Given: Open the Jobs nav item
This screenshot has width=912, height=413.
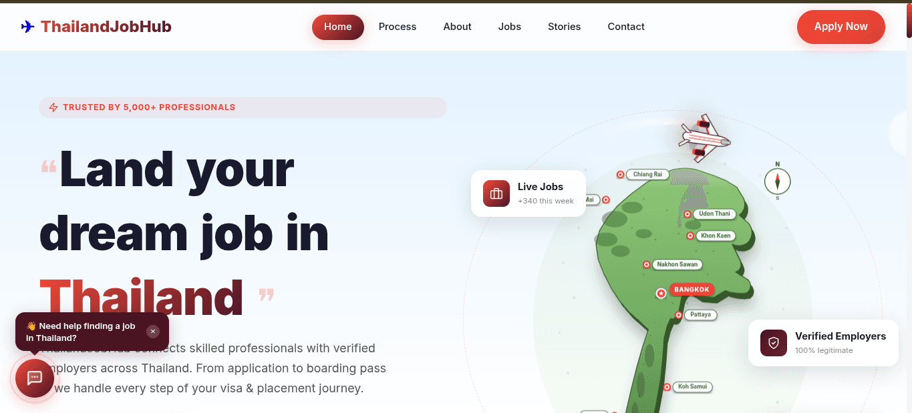Looking at the screenshot, I should tap(510, 27).
